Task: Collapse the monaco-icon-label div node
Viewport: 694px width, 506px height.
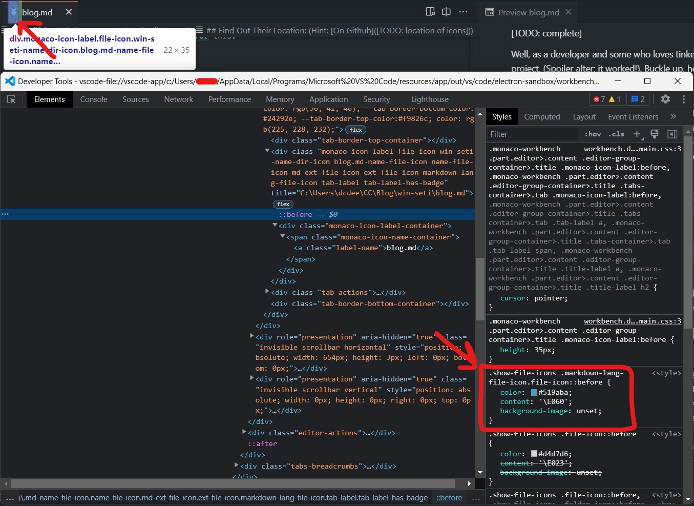Action: point(267,151)
